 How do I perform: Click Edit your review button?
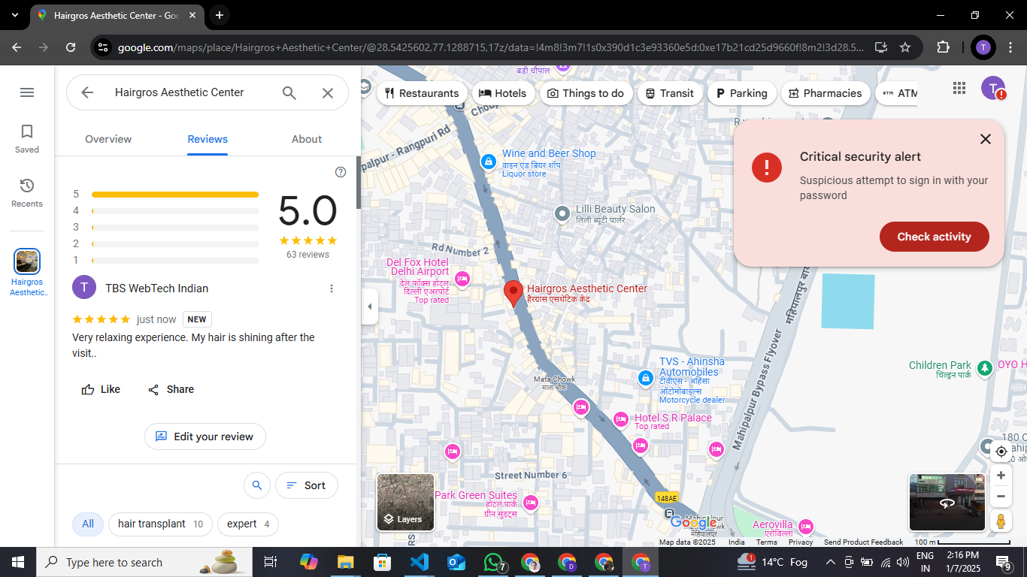click(x=205, y=437)
